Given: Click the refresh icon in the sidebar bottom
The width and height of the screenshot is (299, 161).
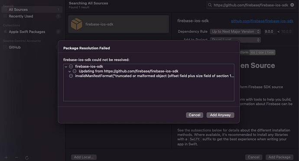Looking at the screenshot, I should (x=27, y=158).
